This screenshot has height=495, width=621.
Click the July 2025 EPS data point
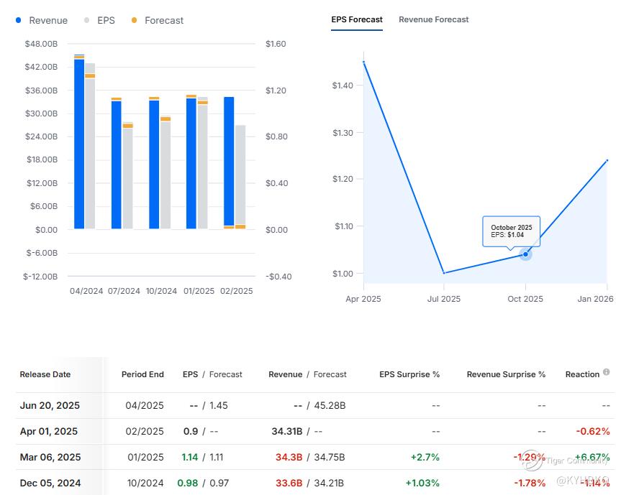click(x=444, y=273)
